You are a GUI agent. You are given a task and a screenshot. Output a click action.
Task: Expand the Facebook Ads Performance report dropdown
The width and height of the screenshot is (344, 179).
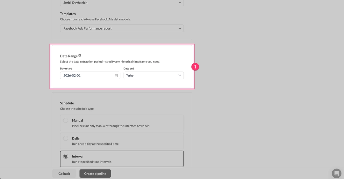pos(122,28)
